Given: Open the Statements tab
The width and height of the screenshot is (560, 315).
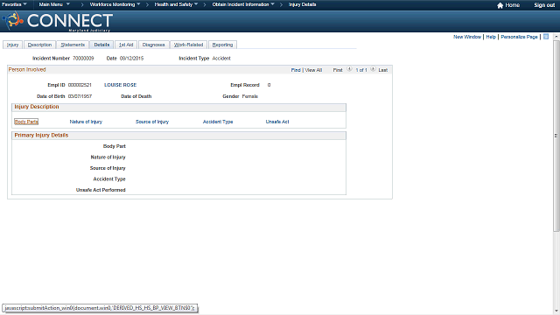Looking at the screenshot, I should click(73, 45).
